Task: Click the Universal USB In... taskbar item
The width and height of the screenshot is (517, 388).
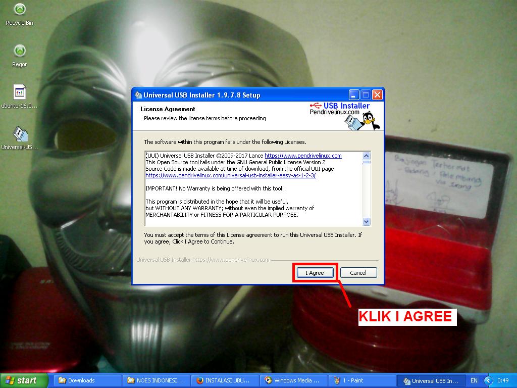Action: coord(432,380)
